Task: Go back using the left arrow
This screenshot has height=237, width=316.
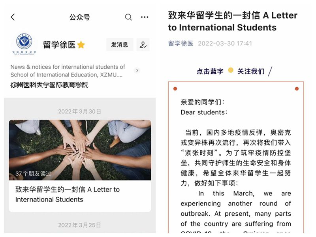Action: 13,17
